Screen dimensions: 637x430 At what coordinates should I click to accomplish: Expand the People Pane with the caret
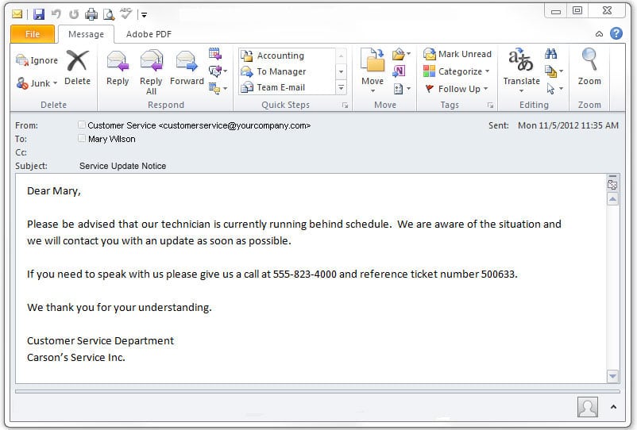point(613,406)
